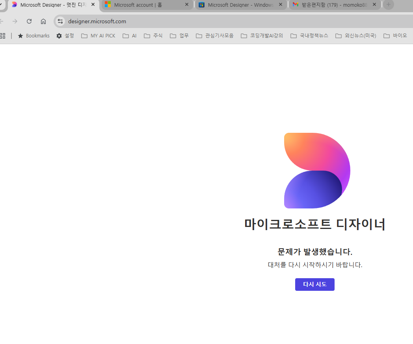This screenshot has height=344, width=413.
Task: Switch to Microsoft Designer - Windows tab
Action: (x=241, y=5)
